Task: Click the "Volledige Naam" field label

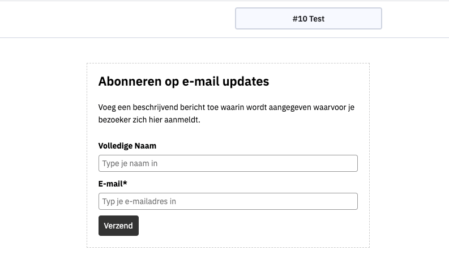Action: pos(127,146)
